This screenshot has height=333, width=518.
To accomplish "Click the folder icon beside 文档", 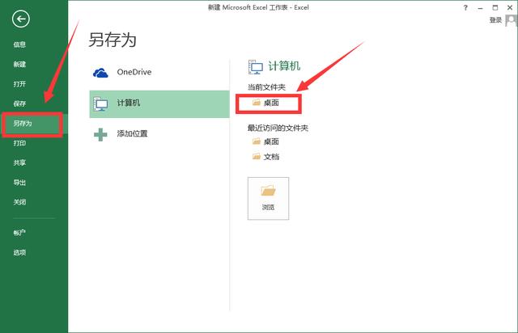I will (x=257, y=157).
